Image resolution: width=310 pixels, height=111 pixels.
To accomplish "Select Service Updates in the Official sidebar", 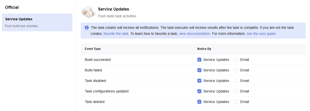I will [37, 22].
